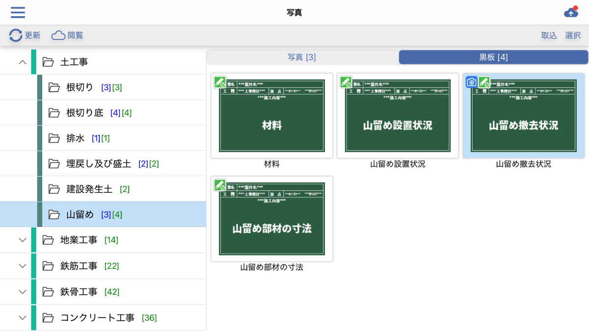The image size is (589, 331).
Task: Click folder icon beside 鉄筋工事
Action: 48,266
